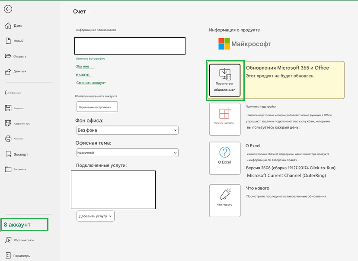Click the Сохранить (Save) sidebar icon
The height and width of the screenshot is (261, 358).
pos(8,108)
